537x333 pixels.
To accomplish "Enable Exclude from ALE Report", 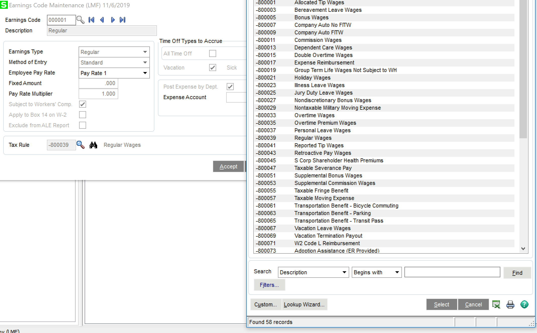I will point(83,125).
